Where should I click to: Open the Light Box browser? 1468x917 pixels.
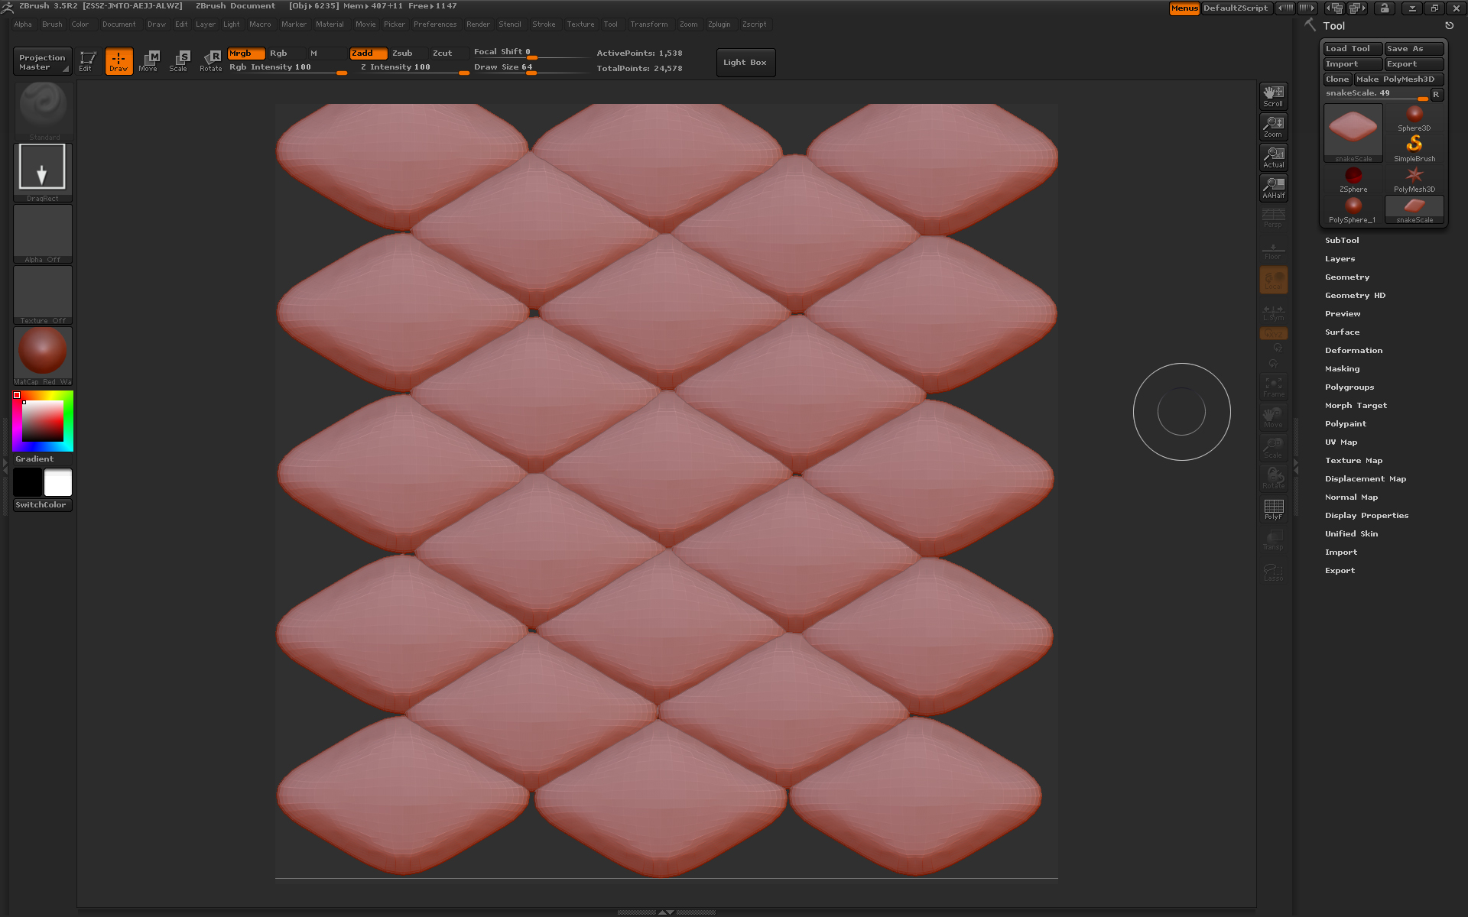pos(745,62)
